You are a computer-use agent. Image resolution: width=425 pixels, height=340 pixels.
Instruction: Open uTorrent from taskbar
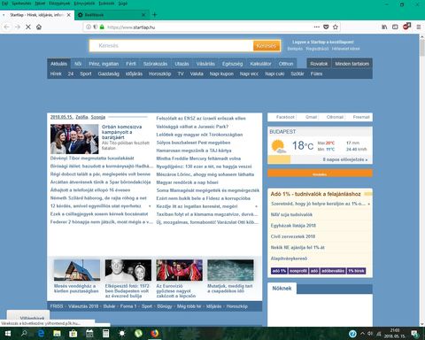(138, 334)
